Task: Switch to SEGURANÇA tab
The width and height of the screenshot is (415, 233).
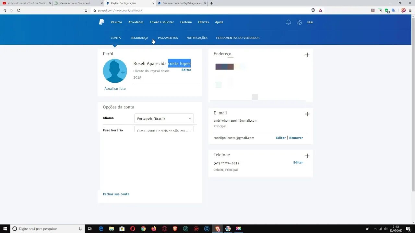Action: tap(139, 38)
